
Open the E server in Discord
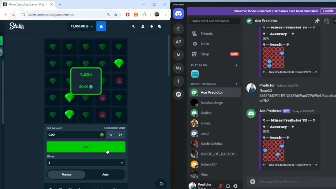178,29
